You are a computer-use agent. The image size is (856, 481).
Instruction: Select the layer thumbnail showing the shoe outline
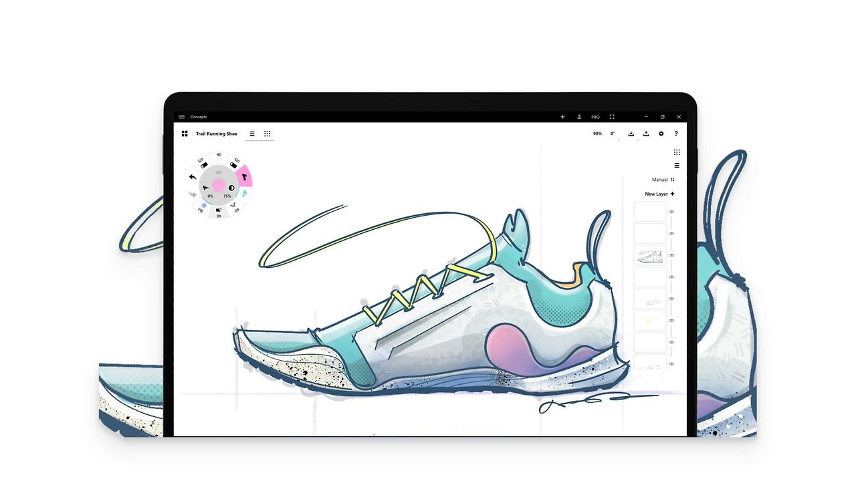650,255
